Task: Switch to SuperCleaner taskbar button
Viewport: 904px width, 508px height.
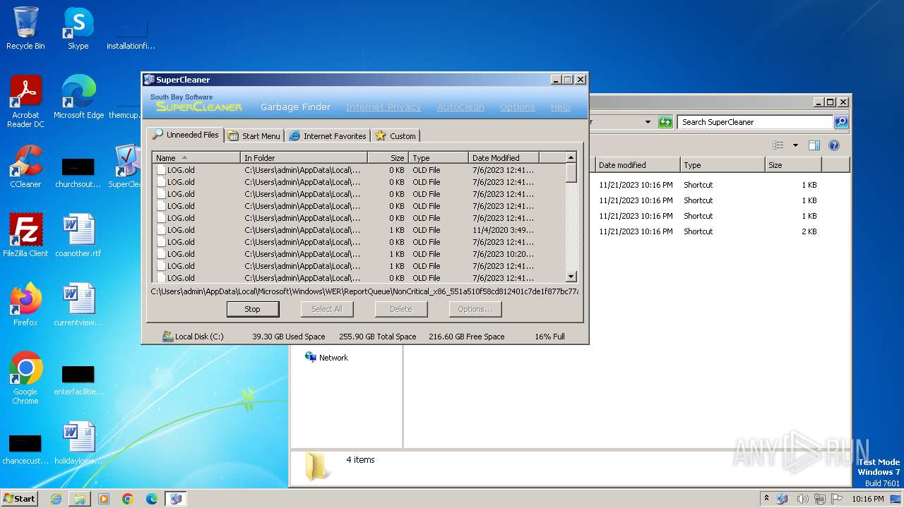Action: pyautogui.click(x=176, y=499)
